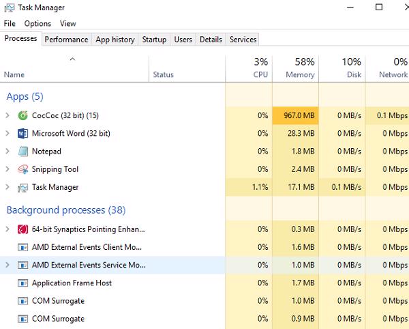Click the sort arrow above the Name column
Screen dimensions: 409x329
pos(72,59)
